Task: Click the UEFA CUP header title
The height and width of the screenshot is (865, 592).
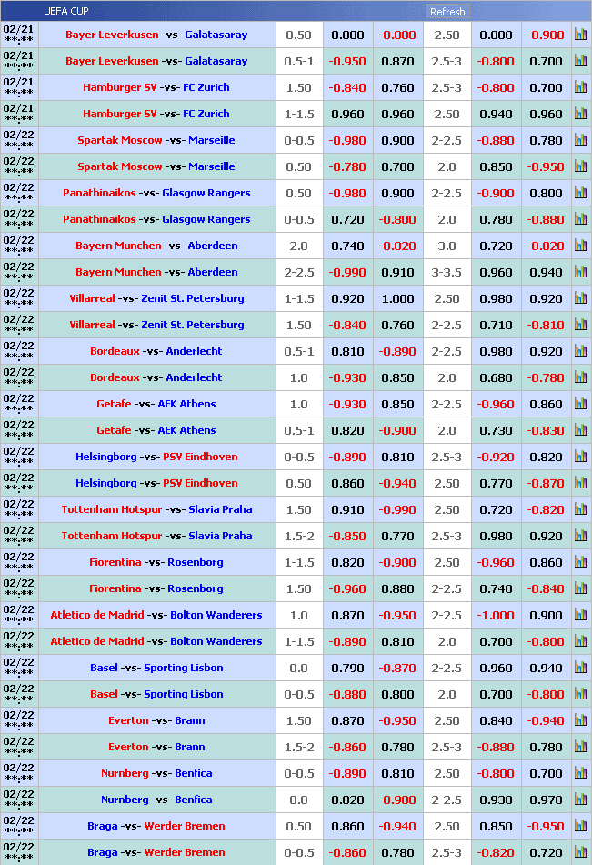Action: (x=66, y=12)
